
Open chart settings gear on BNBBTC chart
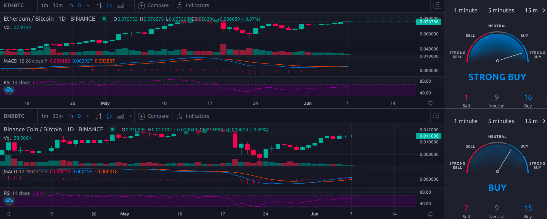coord(430,214)
